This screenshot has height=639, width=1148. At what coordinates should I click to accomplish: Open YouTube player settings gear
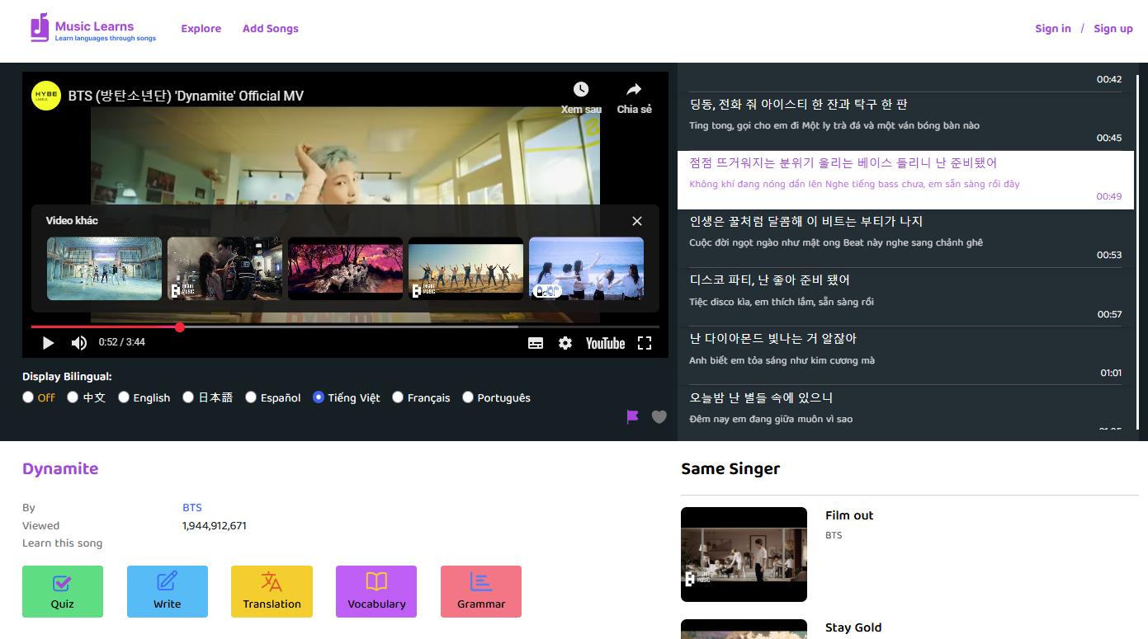pyautogui.click(x=565, y=343)
